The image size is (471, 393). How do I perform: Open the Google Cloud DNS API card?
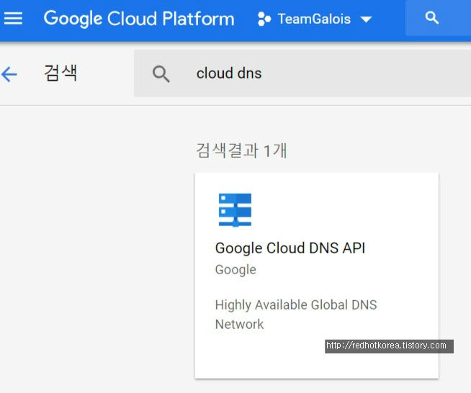(x=317, y=275)
